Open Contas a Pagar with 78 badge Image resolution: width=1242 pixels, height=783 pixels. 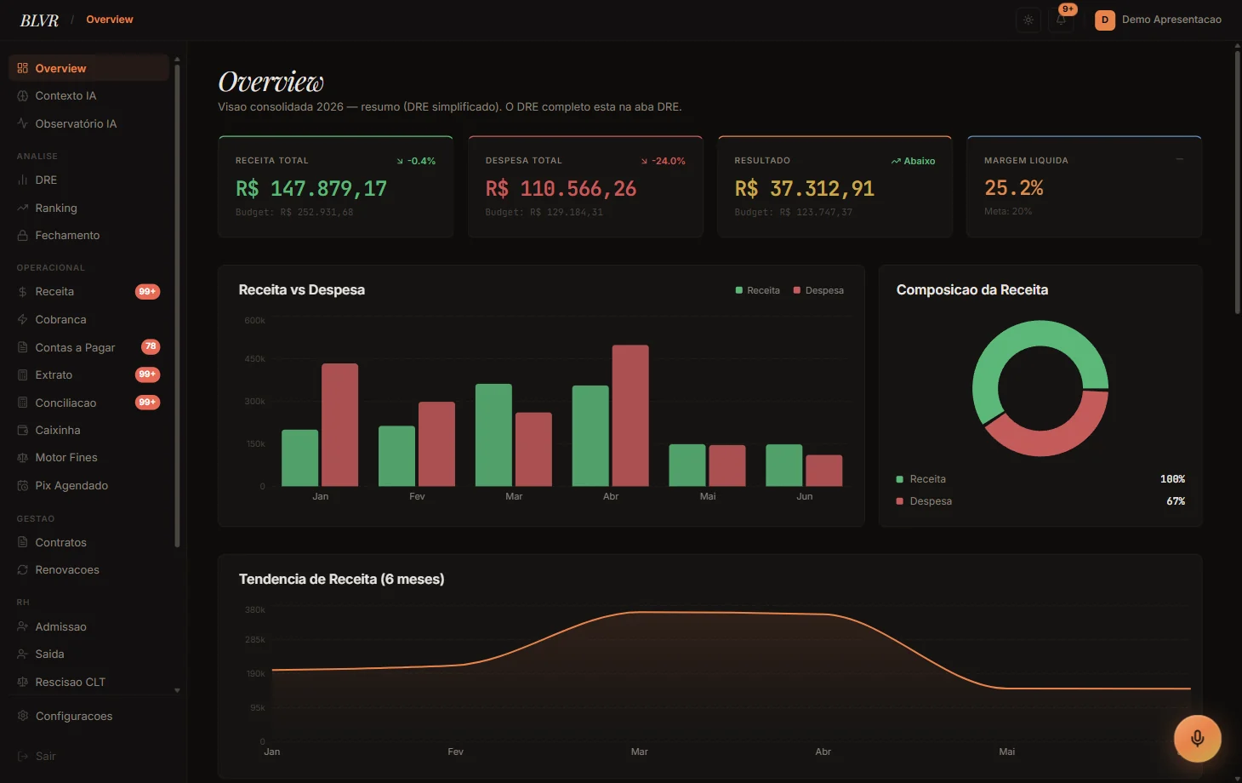[88, 347]
